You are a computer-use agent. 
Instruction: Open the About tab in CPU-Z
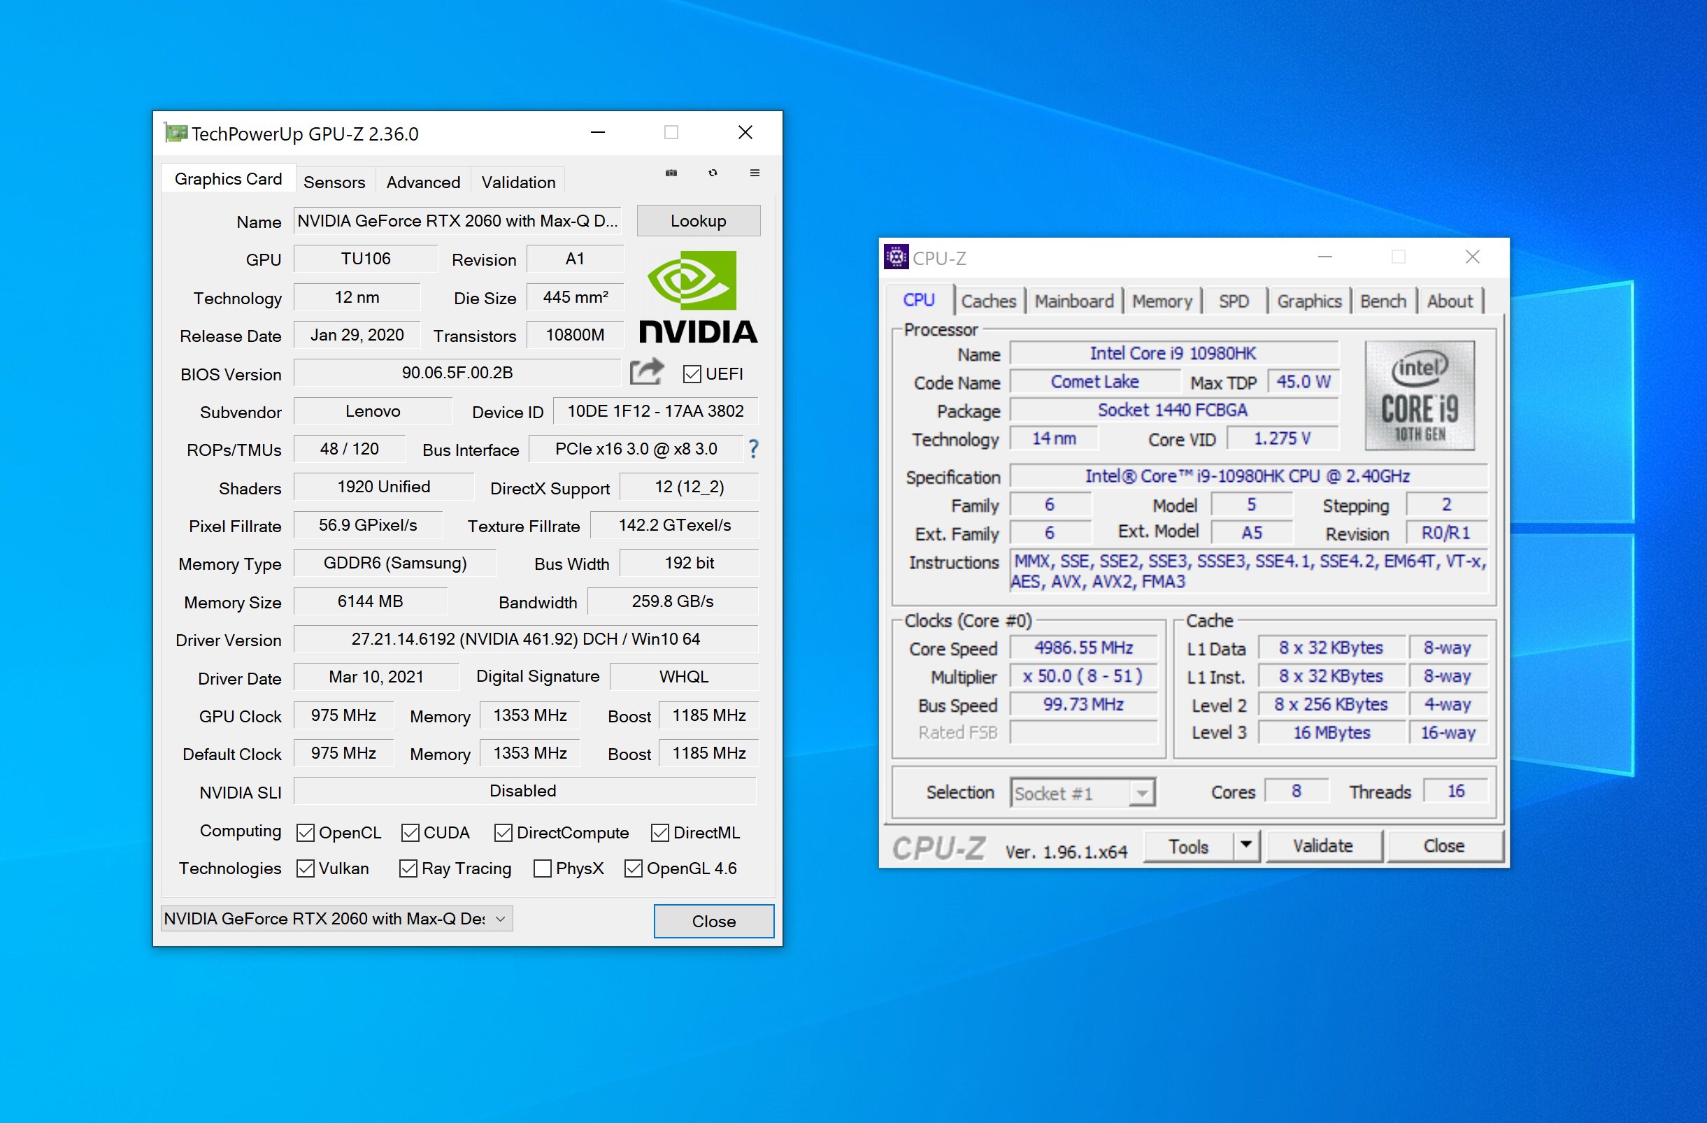[x=1450, y=301]
